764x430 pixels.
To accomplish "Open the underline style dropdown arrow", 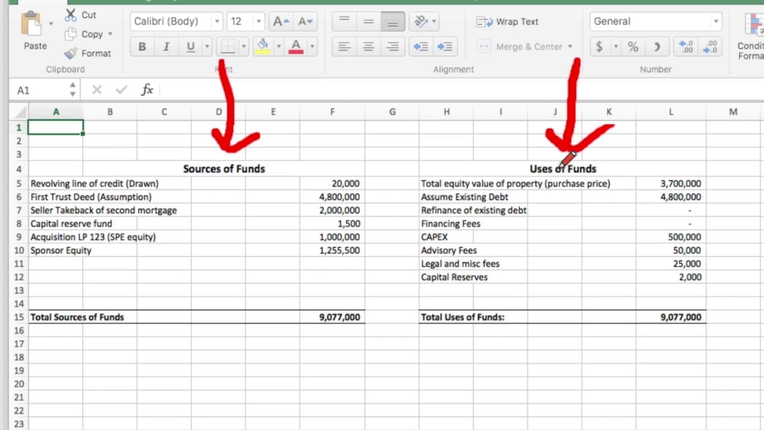I will point(207,47).
